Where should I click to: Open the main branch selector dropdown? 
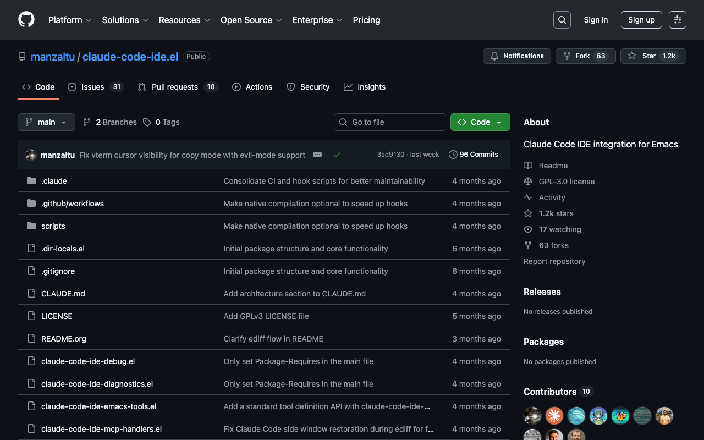point(46,122)
